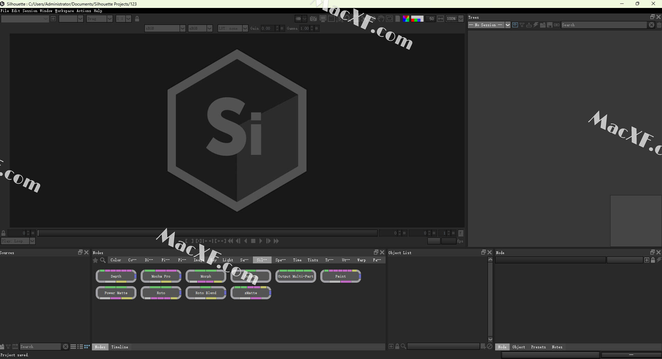Expand the LUT none dropdown
Viewport: 662px width, 359px height.
245,28
